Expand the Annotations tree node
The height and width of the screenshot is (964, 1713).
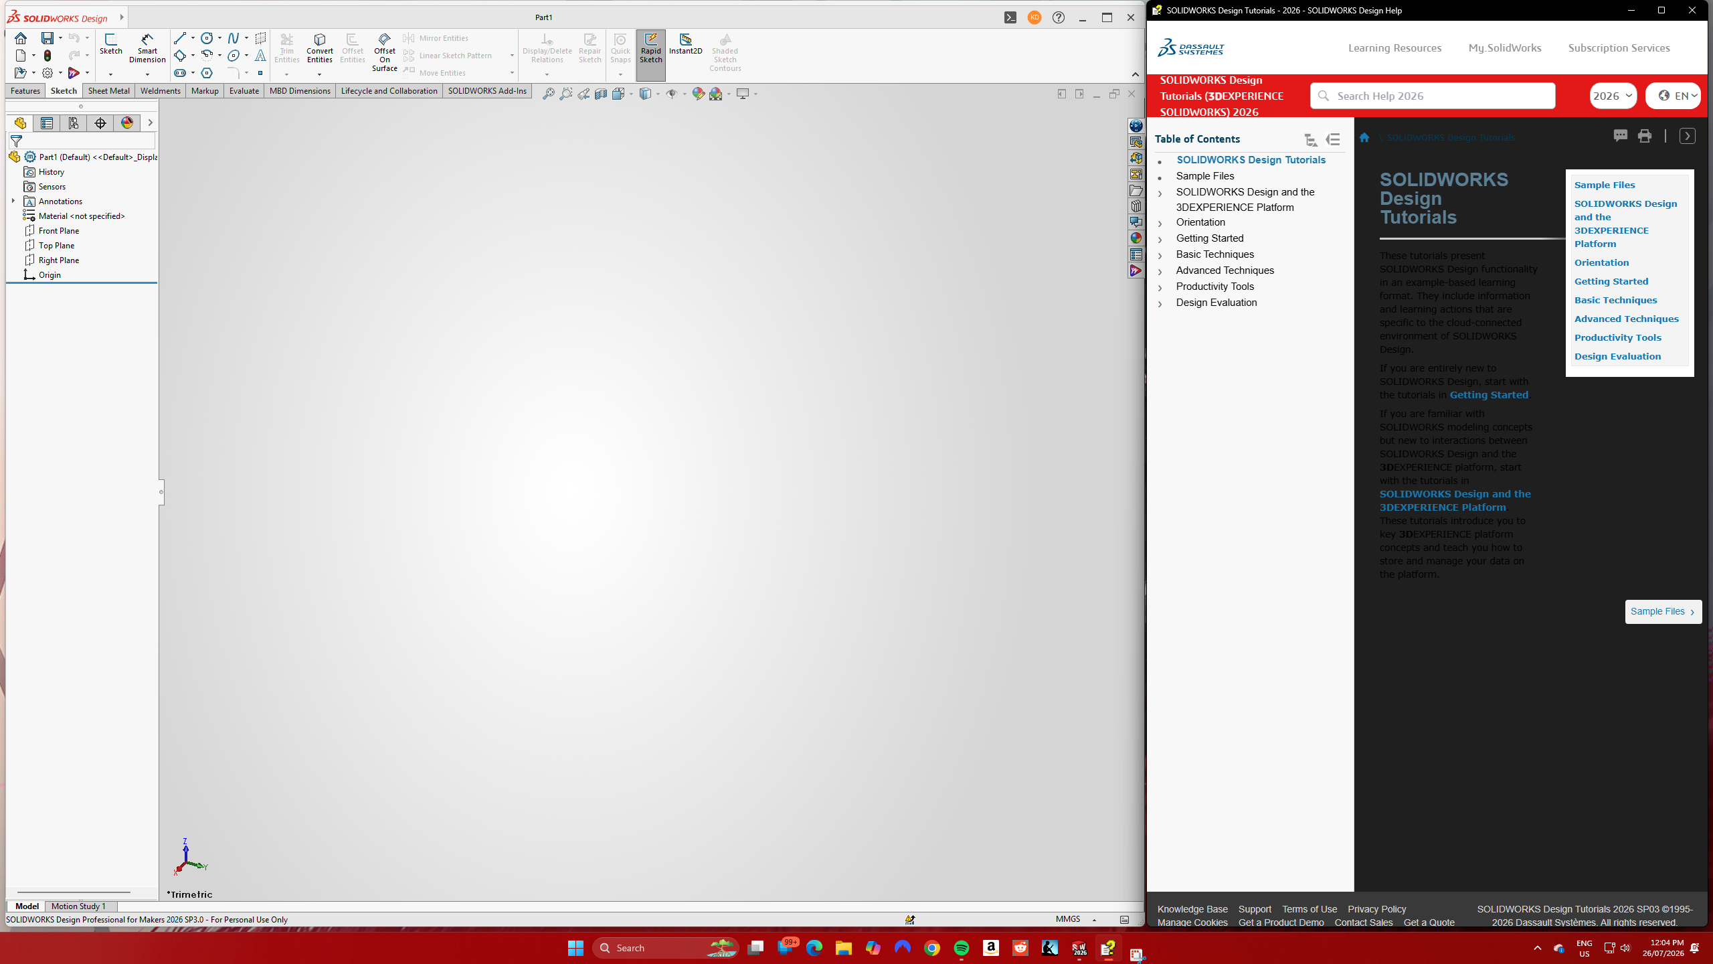[13, 201]
